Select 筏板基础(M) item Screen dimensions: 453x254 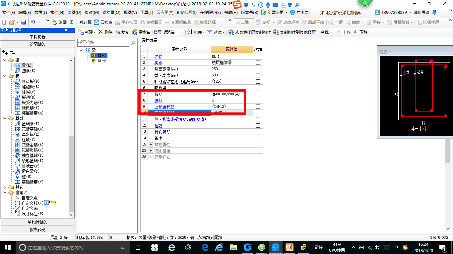tap(29, 129)
